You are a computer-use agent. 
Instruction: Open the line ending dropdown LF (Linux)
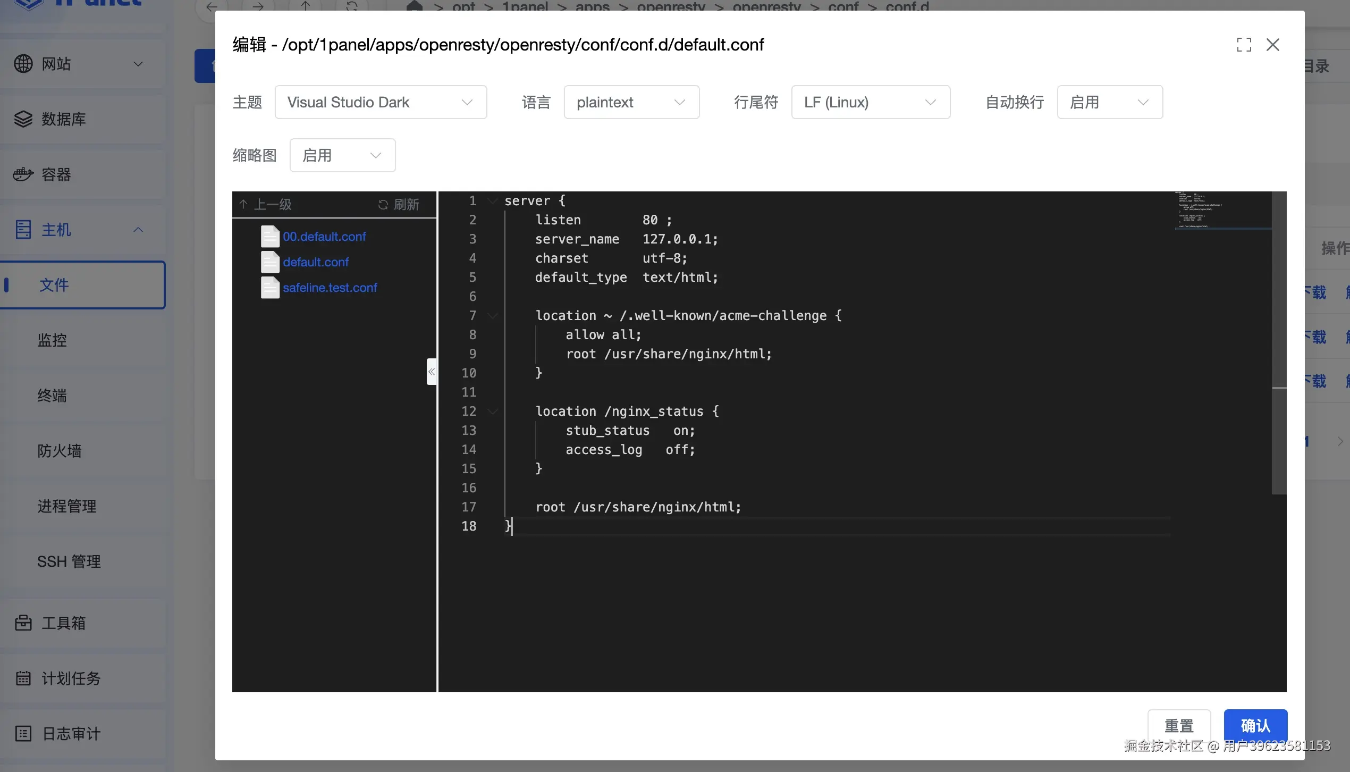click(x=870, y=102)
